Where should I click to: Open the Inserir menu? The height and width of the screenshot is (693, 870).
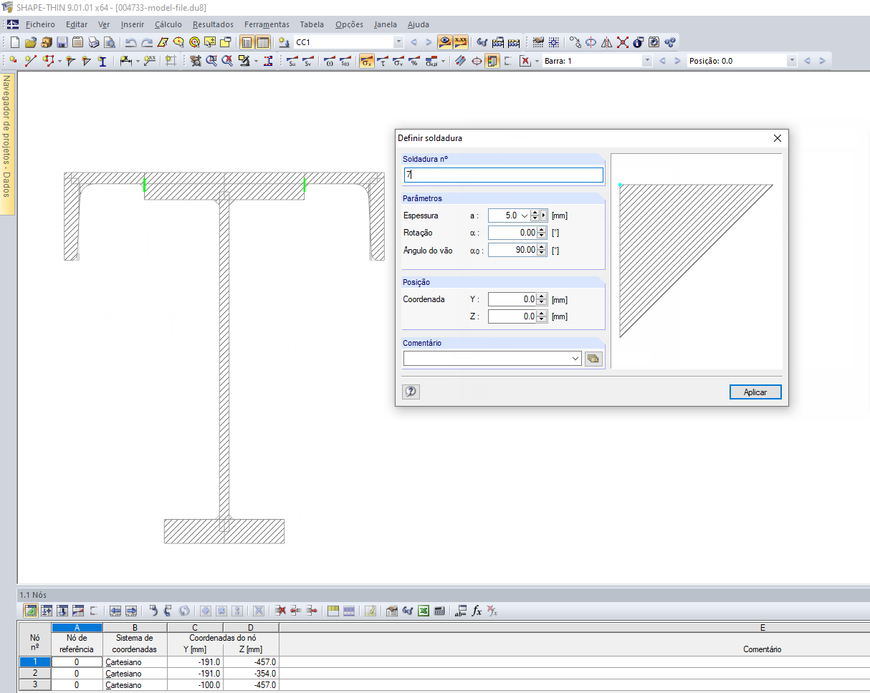click(x=133, y=24)
